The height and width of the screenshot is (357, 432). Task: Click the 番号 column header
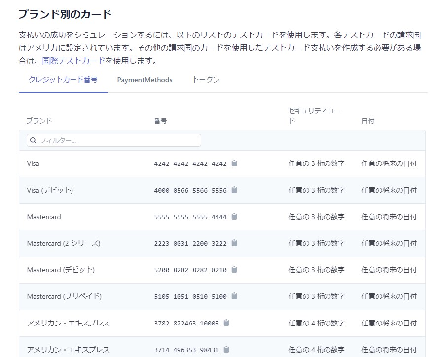160,121
